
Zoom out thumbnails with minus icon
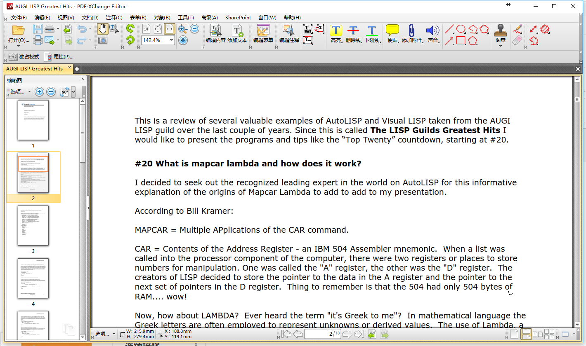[x=51, y=91]
